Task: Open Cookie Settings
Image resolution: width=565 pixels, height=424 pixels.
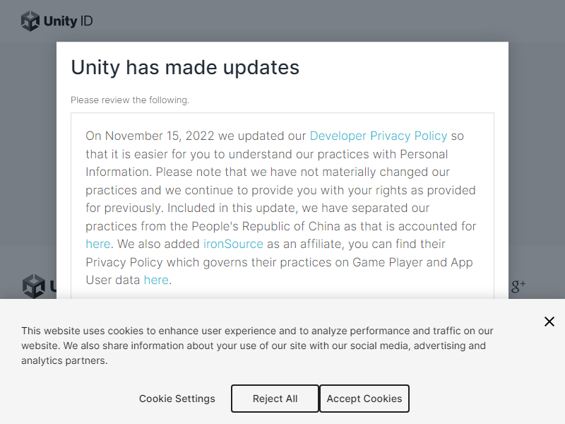Action: (177, 399)
